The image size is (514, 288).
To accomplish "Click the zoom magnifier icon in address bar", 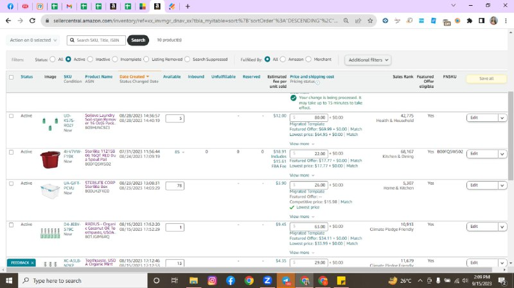I will pyautogui.click(x=346, y=21).
